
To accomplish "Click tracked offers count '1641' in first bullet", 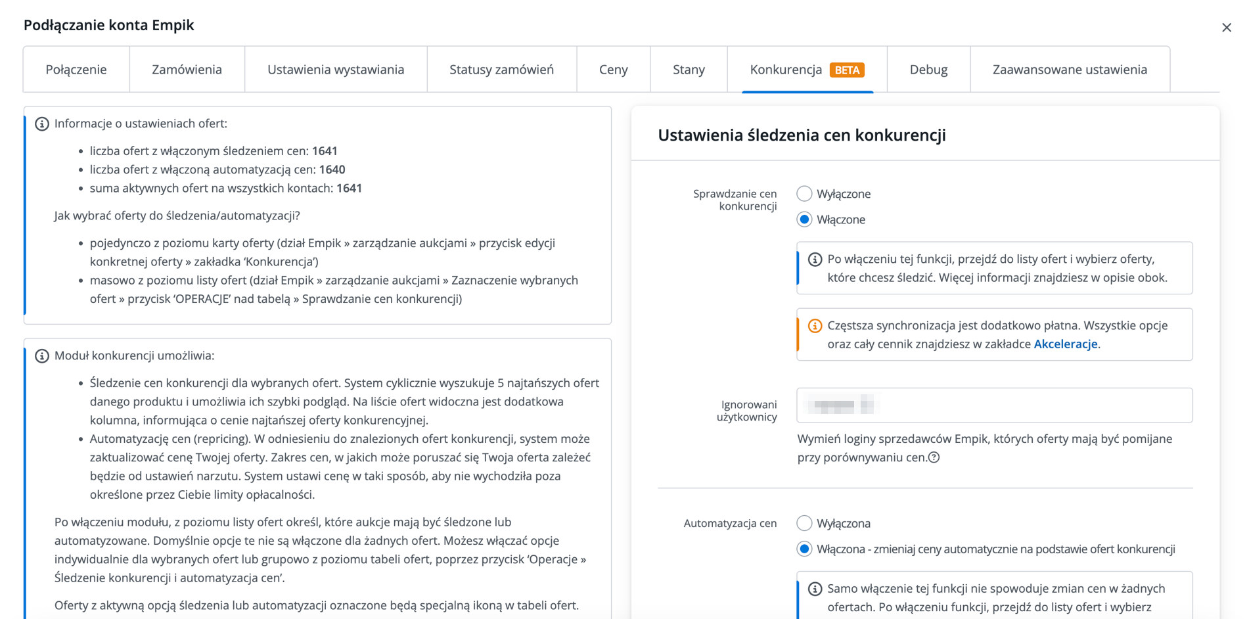I will [x=325, y=151].
